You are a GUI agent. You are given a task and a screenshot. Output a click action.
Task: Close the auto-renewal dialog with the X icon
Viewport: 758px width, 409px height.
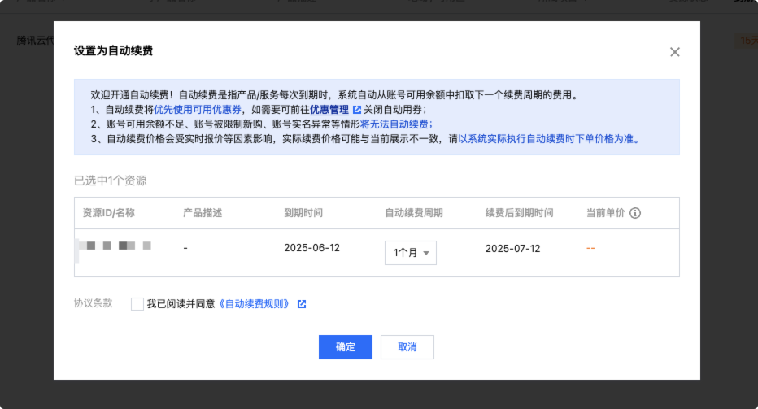674,52
